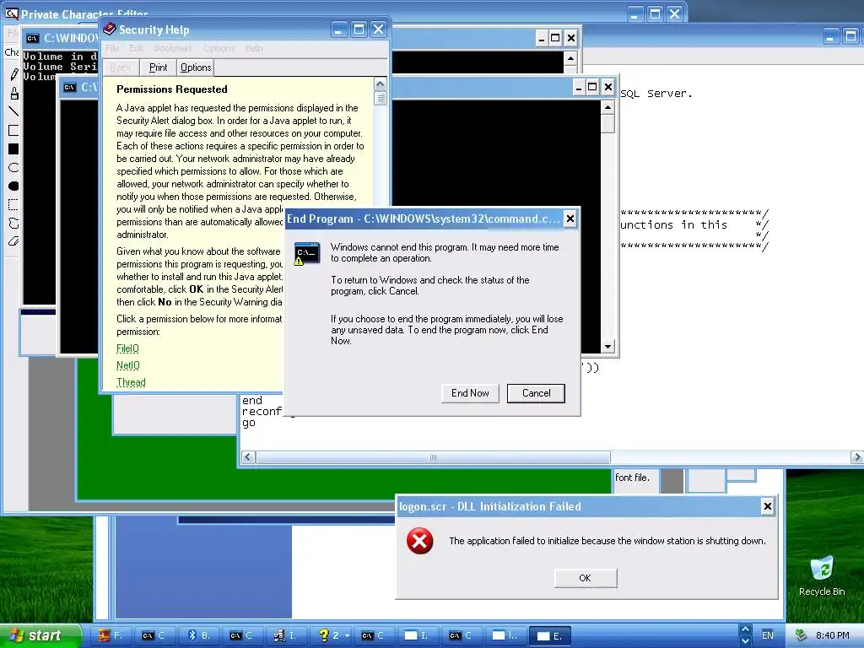Viewport: 864px width, 648px height.
Task: Choose the Eraser tool
Action: click(13, 241)
